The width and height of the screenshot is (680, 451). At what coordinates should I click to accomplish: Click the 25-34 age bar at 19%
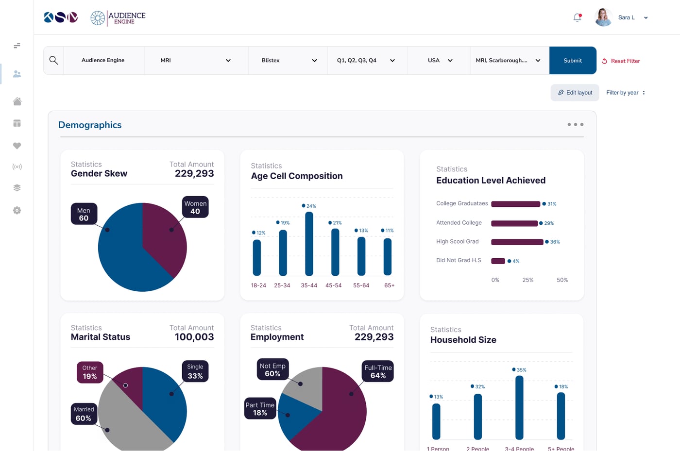pyautogui.click(x=283, y=252)
